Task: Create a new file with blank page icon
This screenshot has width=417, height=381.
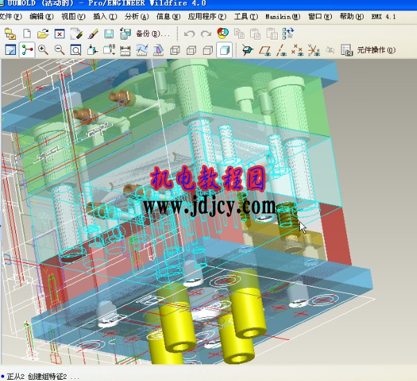Action: (x=27, y=34)
